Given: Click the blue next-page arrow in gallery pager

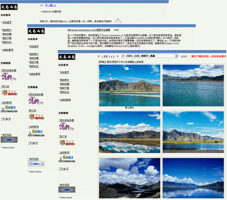Looking at the screenshot, I should point(117,56).
